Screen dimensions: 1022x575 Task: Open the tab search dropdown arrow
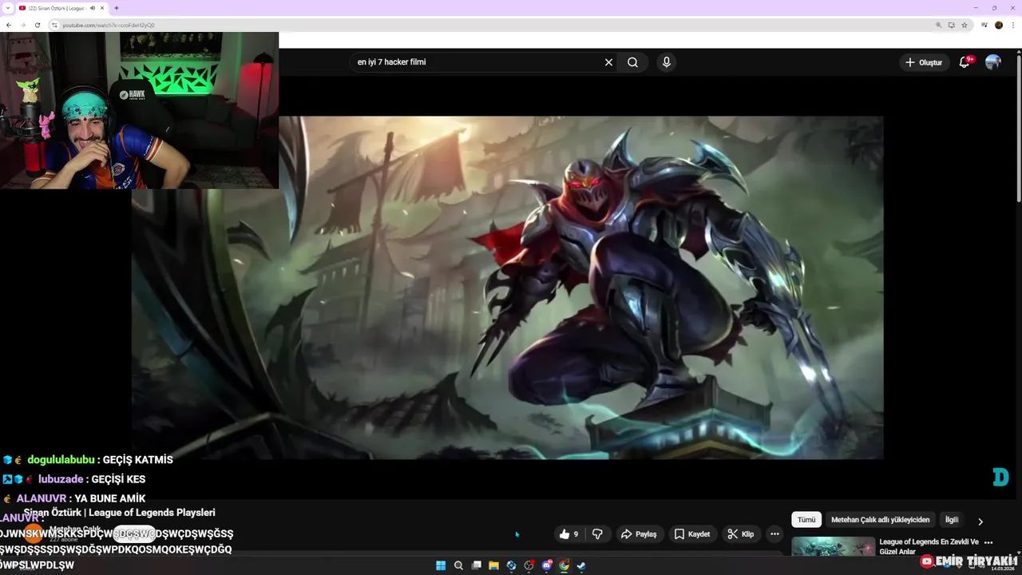click(x=7, y=8)
